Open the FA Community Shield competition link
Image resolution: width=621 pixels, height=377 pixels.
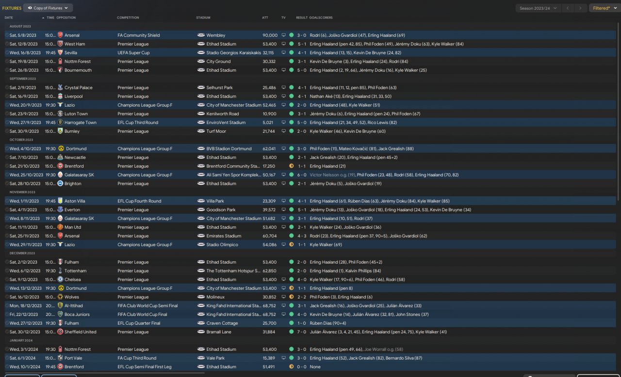[x=138, y=35]
